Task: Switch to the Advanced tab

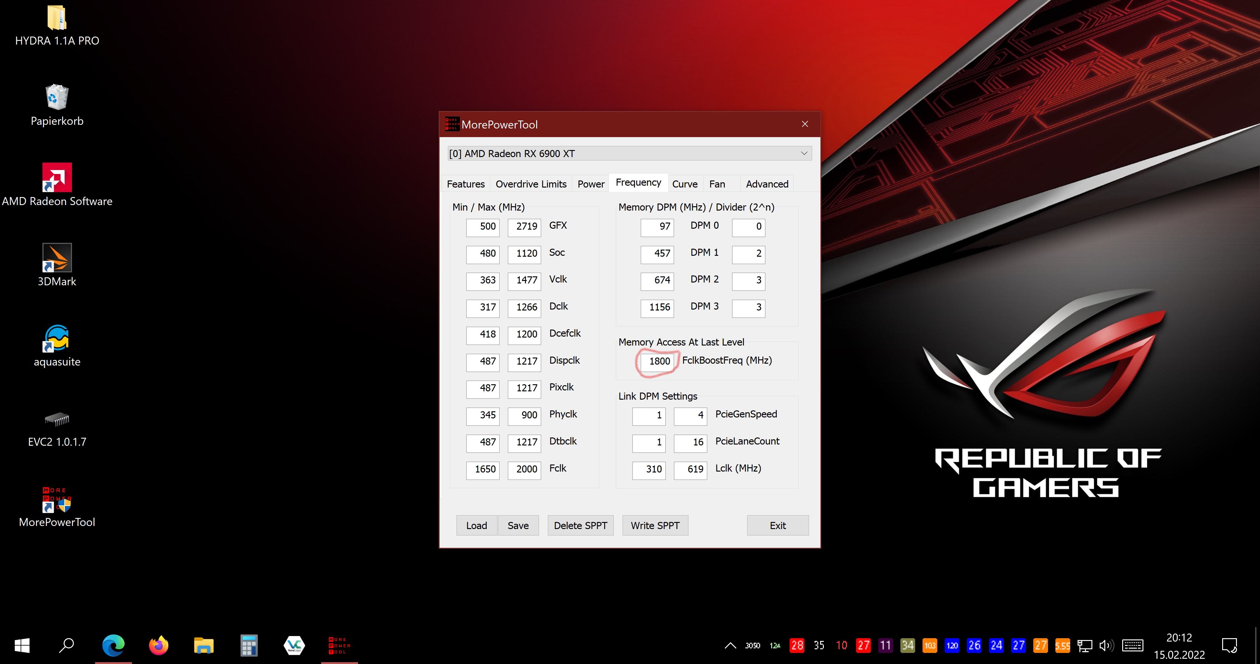Action: (x=767, y=184)
